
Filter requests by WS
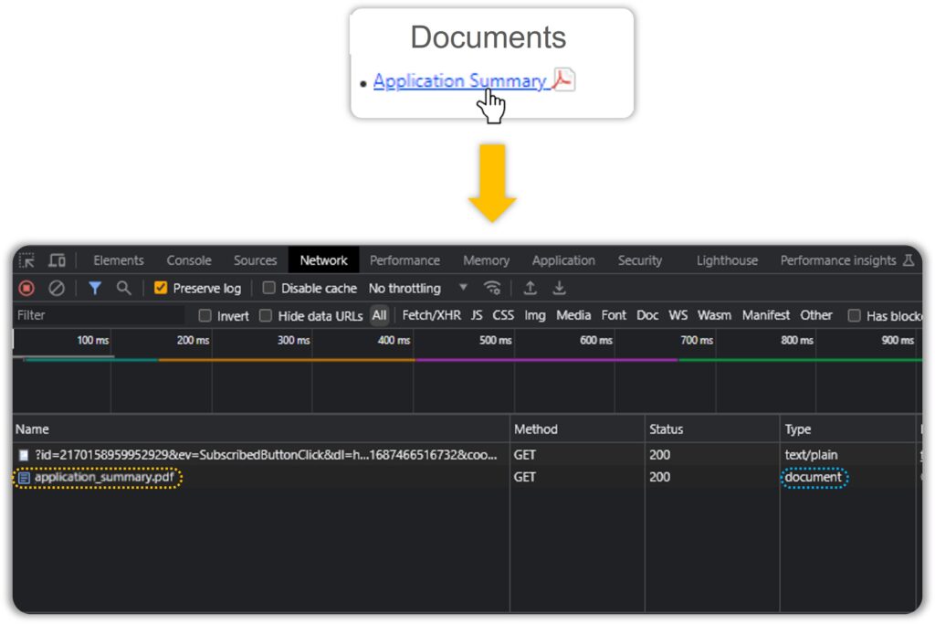click(x=678, y=315)
